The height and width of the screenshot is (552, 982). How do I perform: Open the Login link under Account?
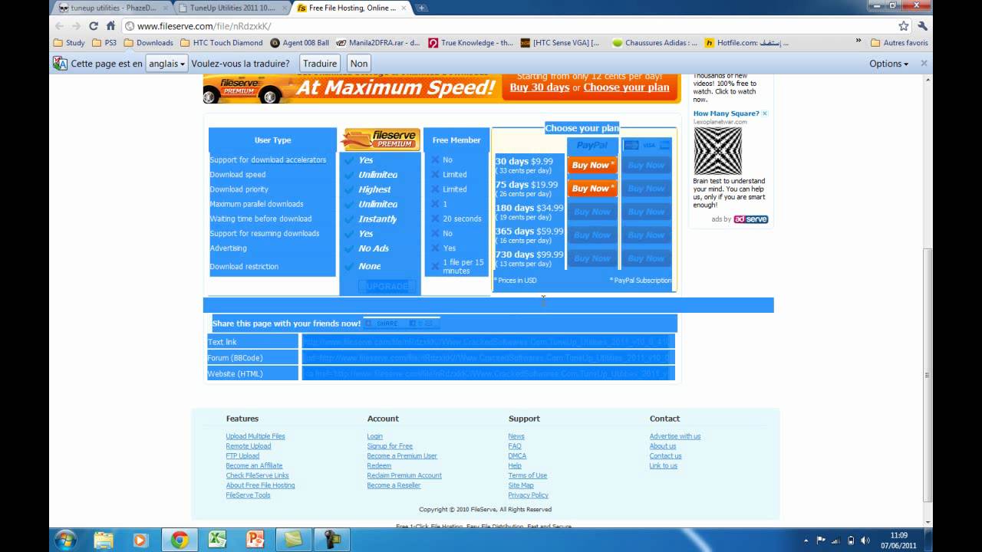[x=374, y=436]
